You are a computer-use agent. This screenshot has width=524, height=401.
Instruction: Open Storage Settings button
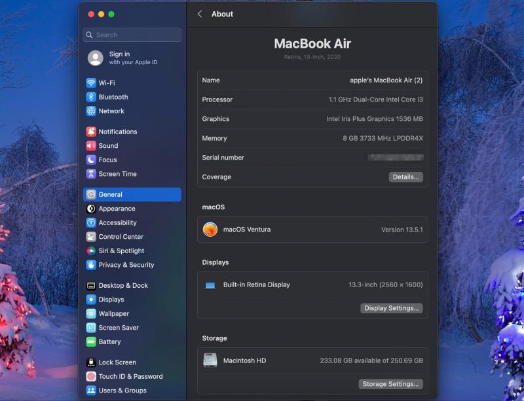pyautogui.click(x=390, y=384)
